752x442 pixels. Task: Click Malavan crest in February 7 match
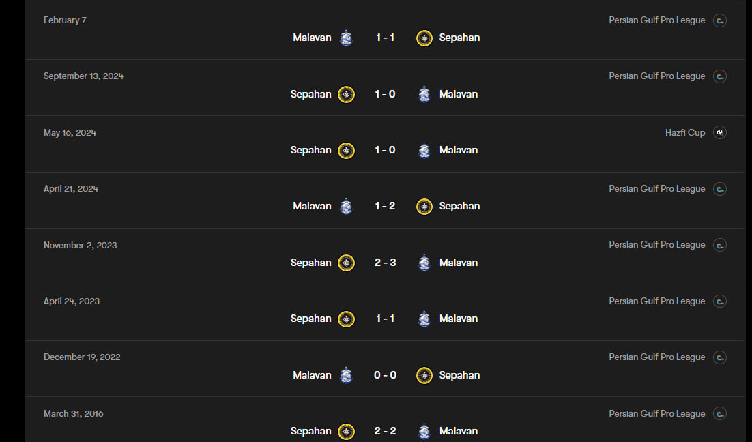346,38
